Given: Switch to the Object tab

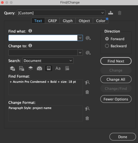Looking at the screenshot, I should pos(84,21).
